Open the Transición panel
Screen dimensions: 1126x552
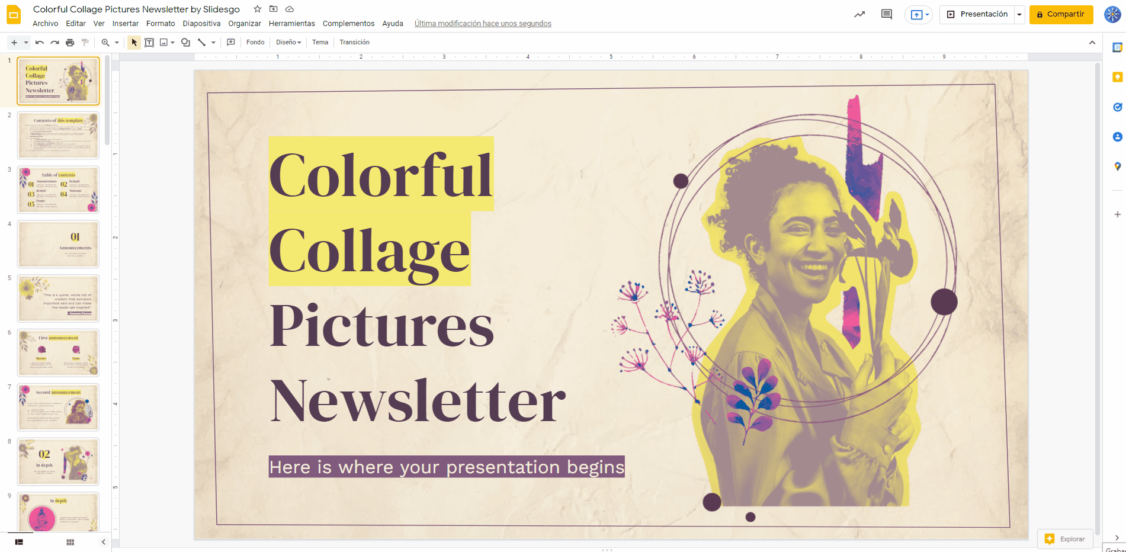[354, 43]
